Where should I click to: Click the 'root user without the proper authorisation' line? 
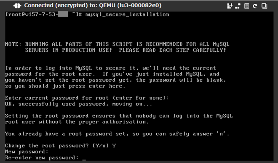click(x=77, y=122)
